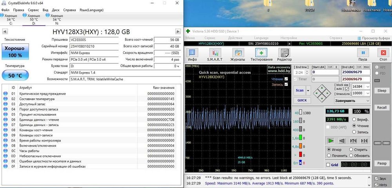Screen dimensions: 392x188
Task: Open Меню in Victoria menu bar
Action: coord(190,38)
